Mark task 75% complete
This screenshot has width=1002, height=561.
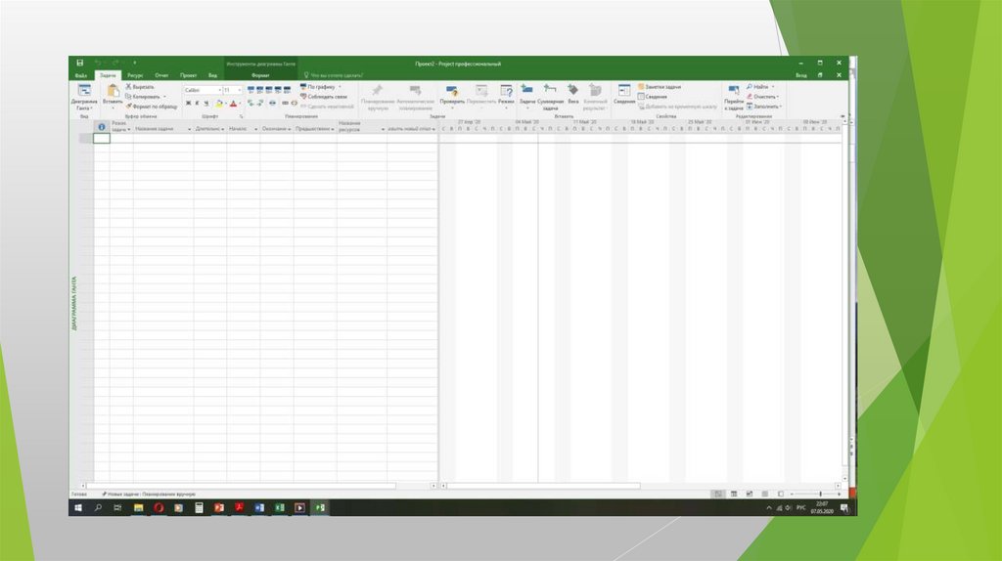tap(277, 90)
